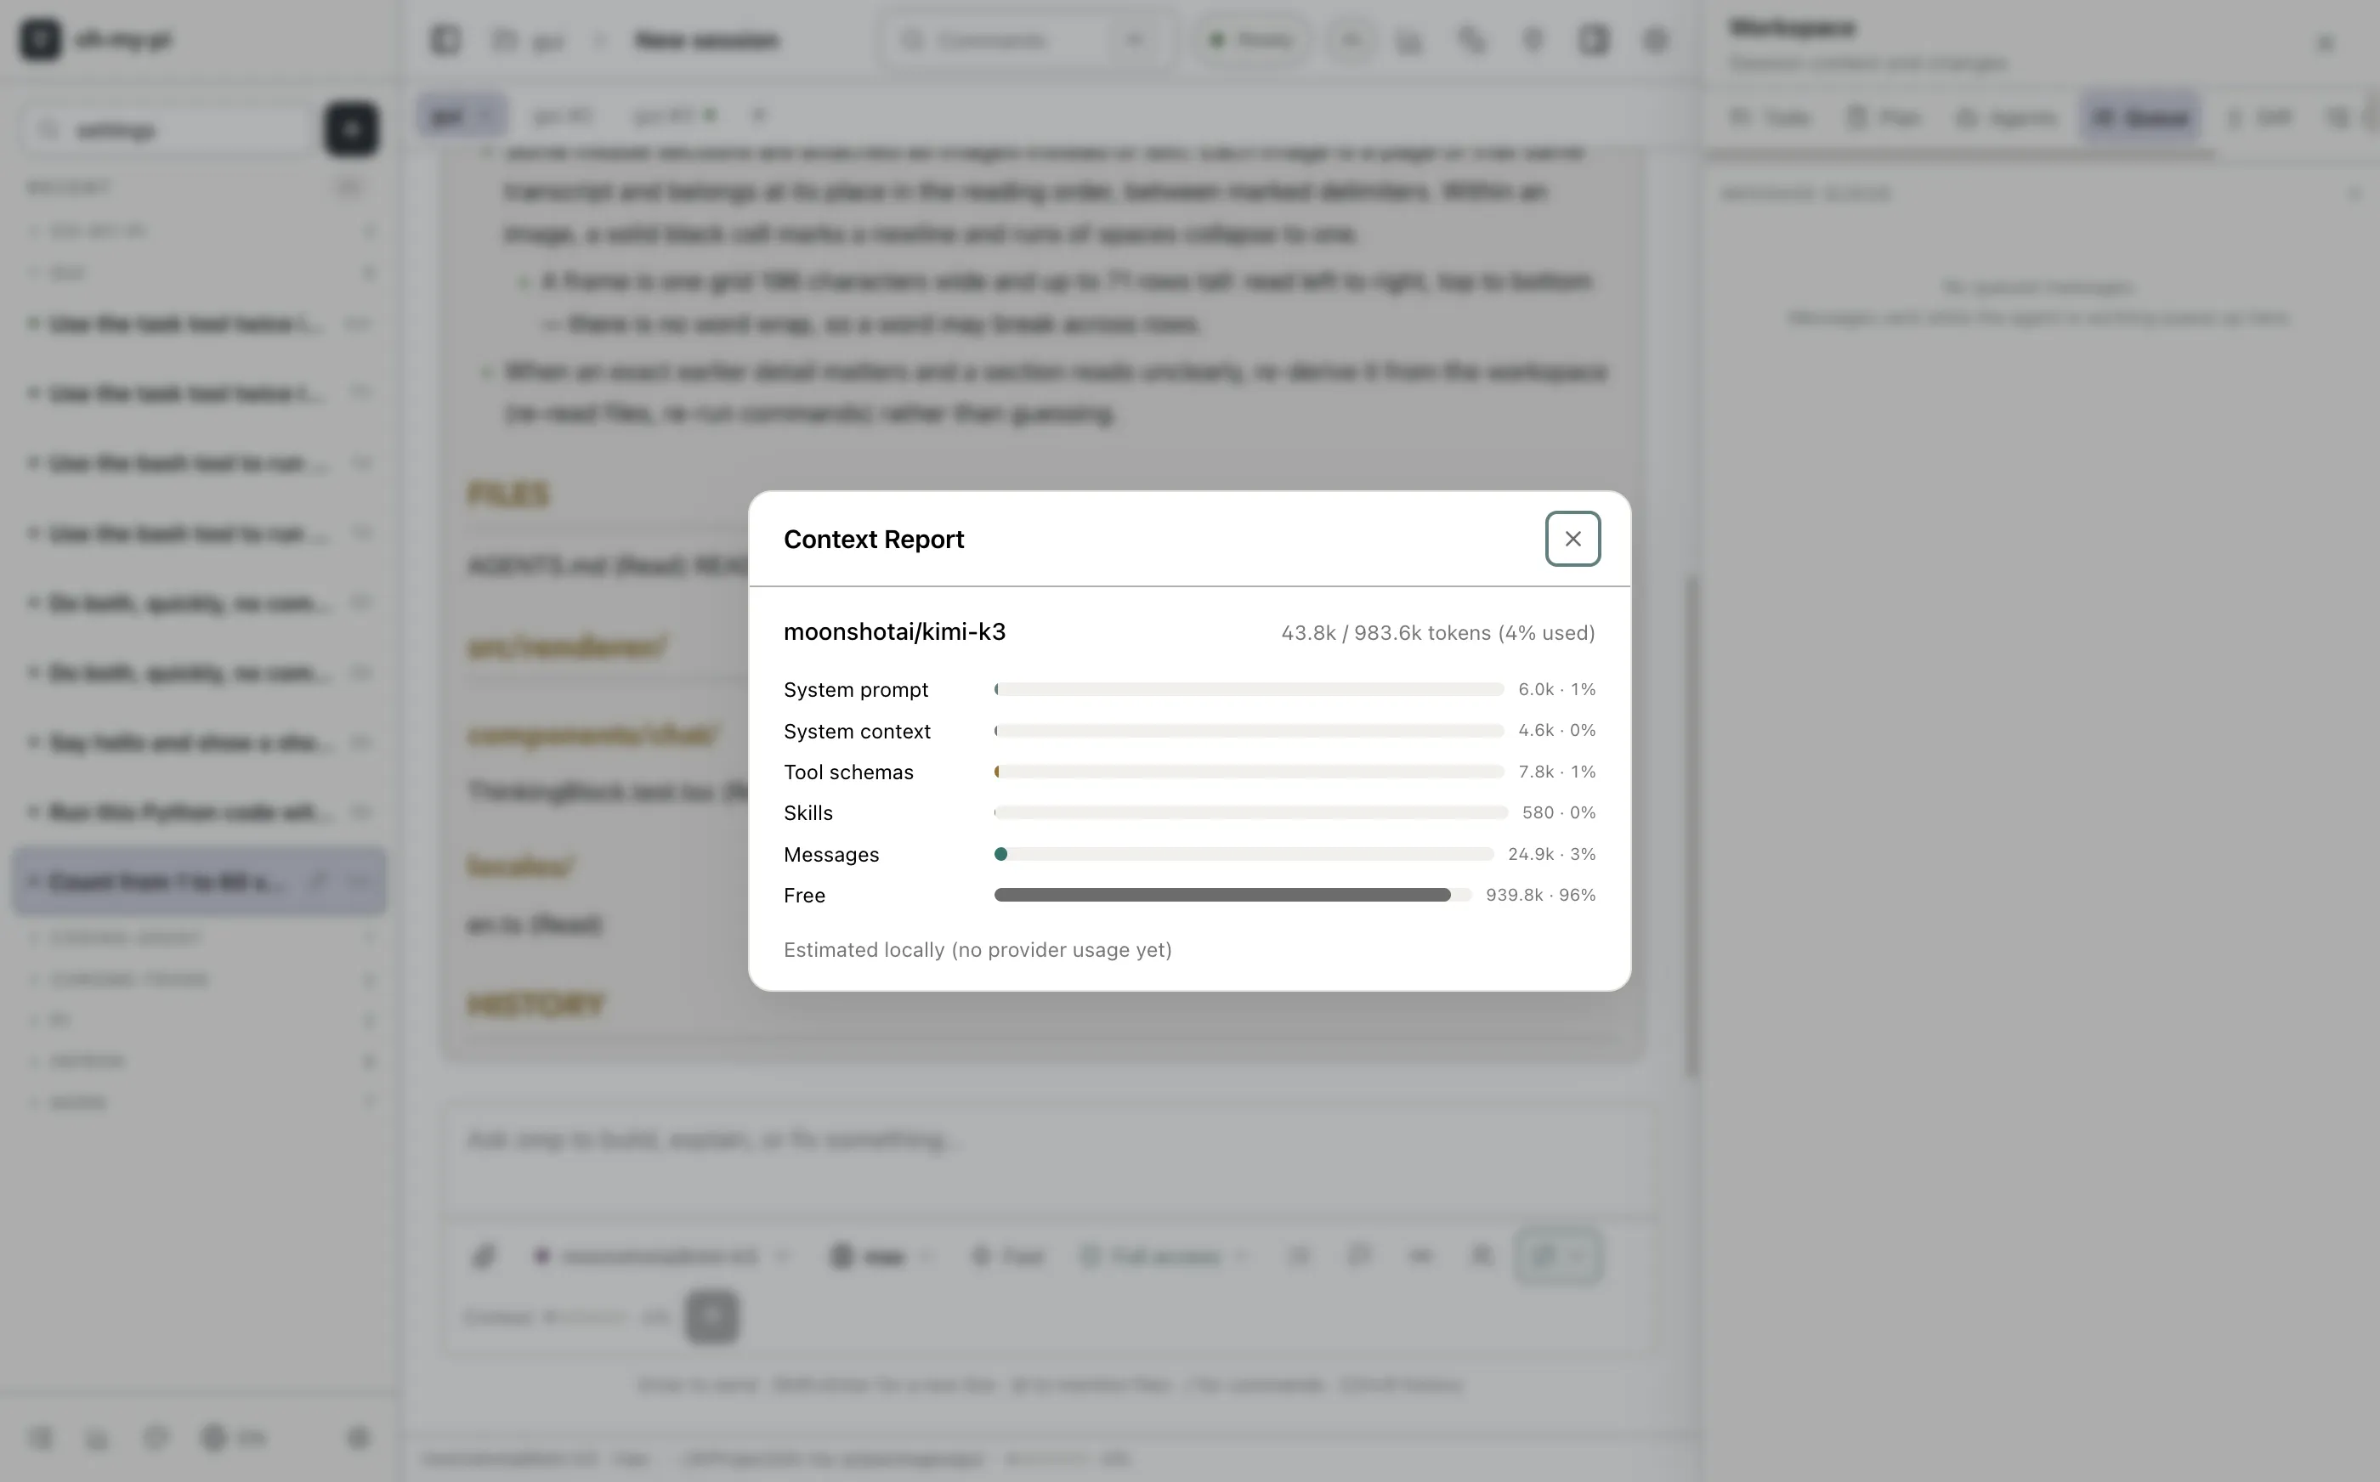The image size is (2380, 1482).
Task: Open the "Say hello and show a sho..." session
Action: (x=199, y=742)
